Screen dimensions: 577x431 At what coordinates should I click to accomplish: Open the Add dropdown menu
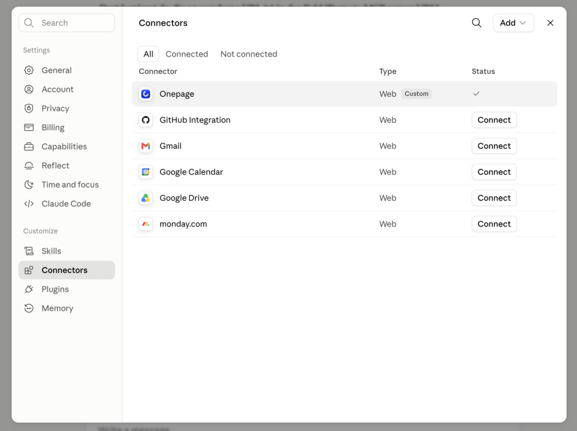(x=513, y=23)
